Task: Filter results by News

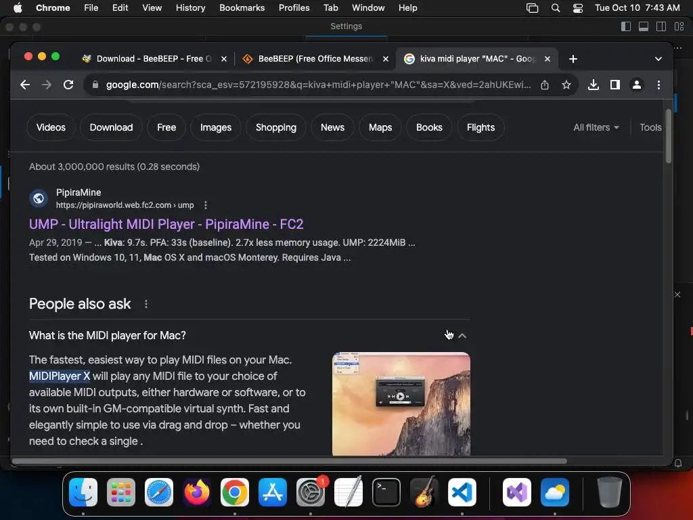Action: (332, 127)
